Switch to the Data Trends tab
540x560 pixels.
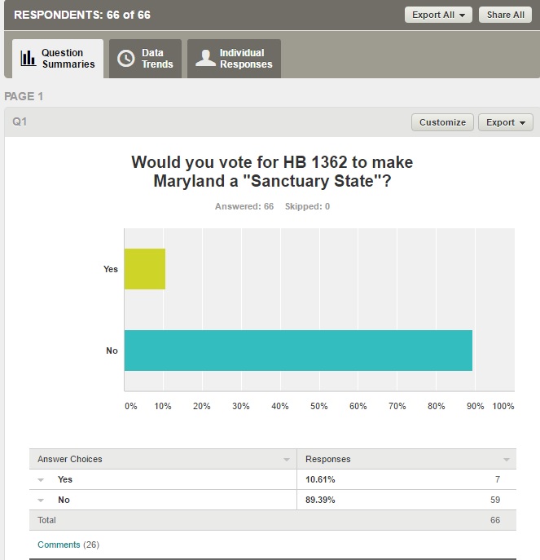[146, 59]
